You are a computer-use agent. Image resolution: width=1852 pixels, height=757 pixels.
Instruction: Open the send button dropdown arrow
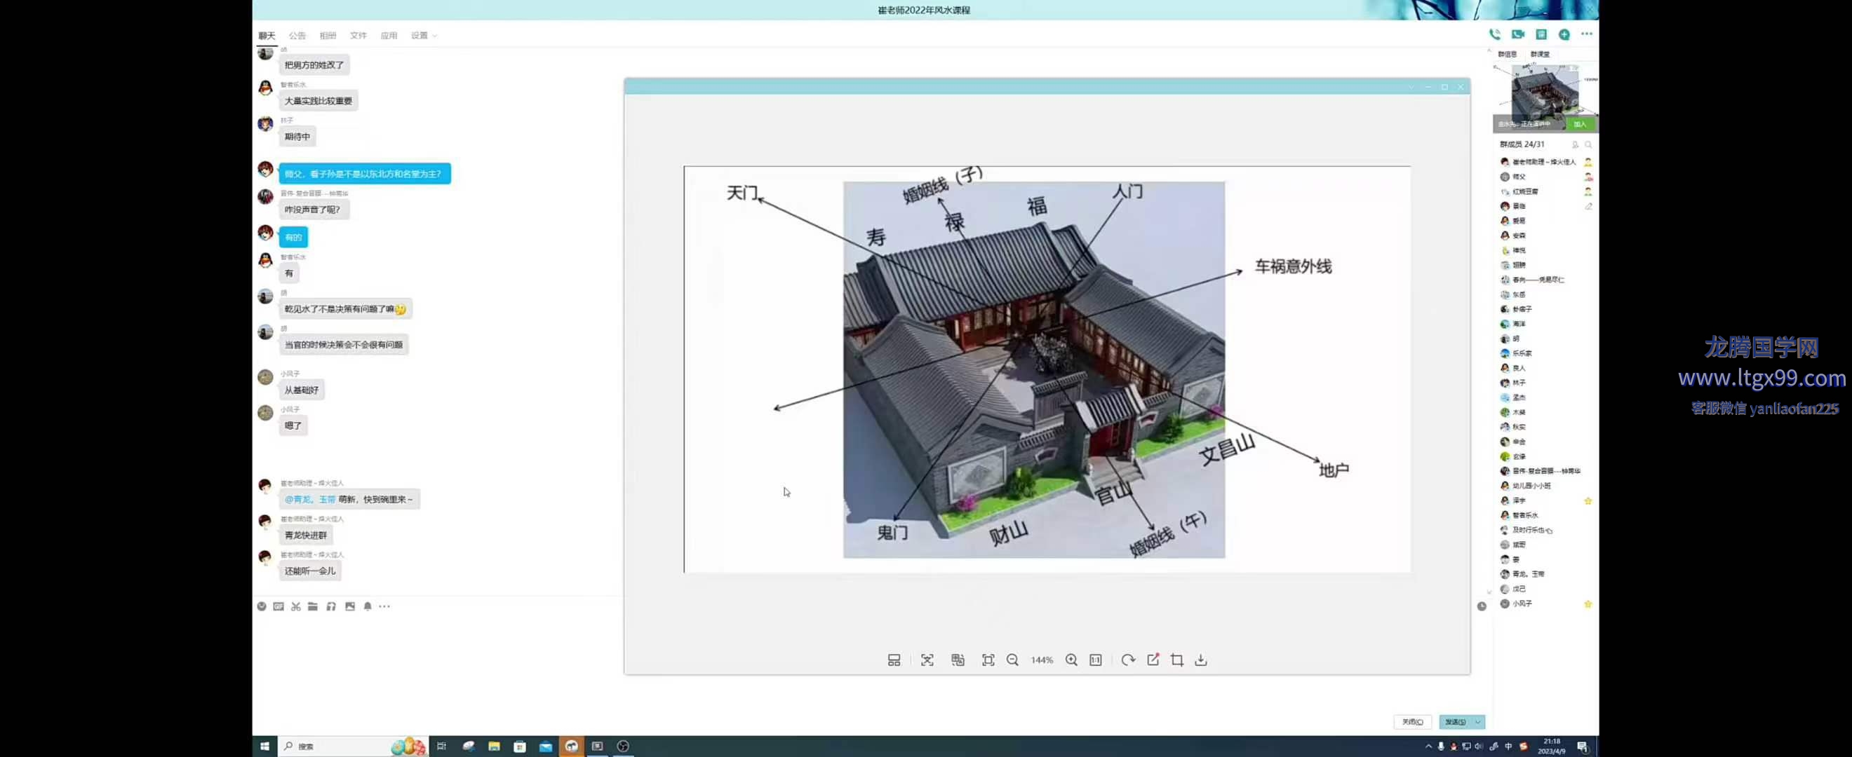[1477, 722]
